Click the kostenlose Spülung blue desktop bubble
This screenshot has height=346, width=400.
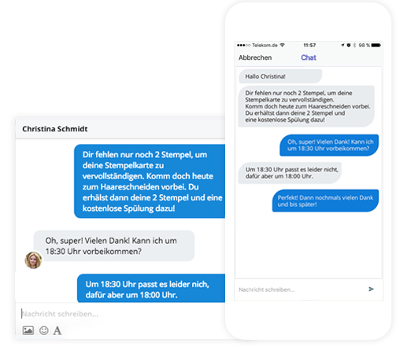(150, 181)
